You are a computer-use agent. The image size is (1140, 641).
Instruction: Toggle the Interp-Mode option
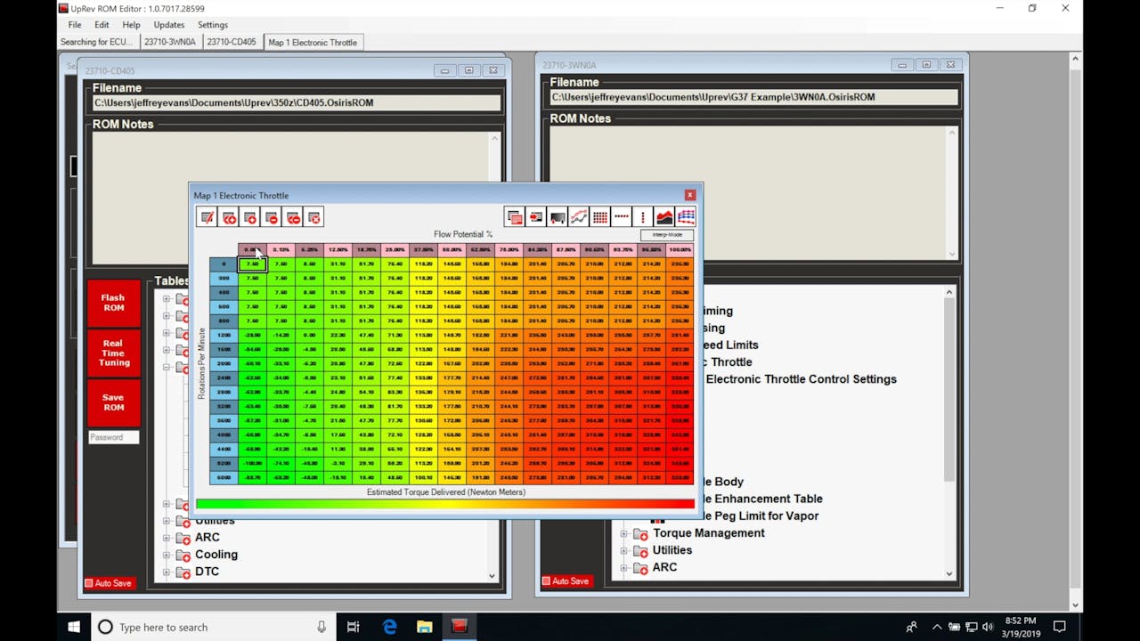point(666,234)
